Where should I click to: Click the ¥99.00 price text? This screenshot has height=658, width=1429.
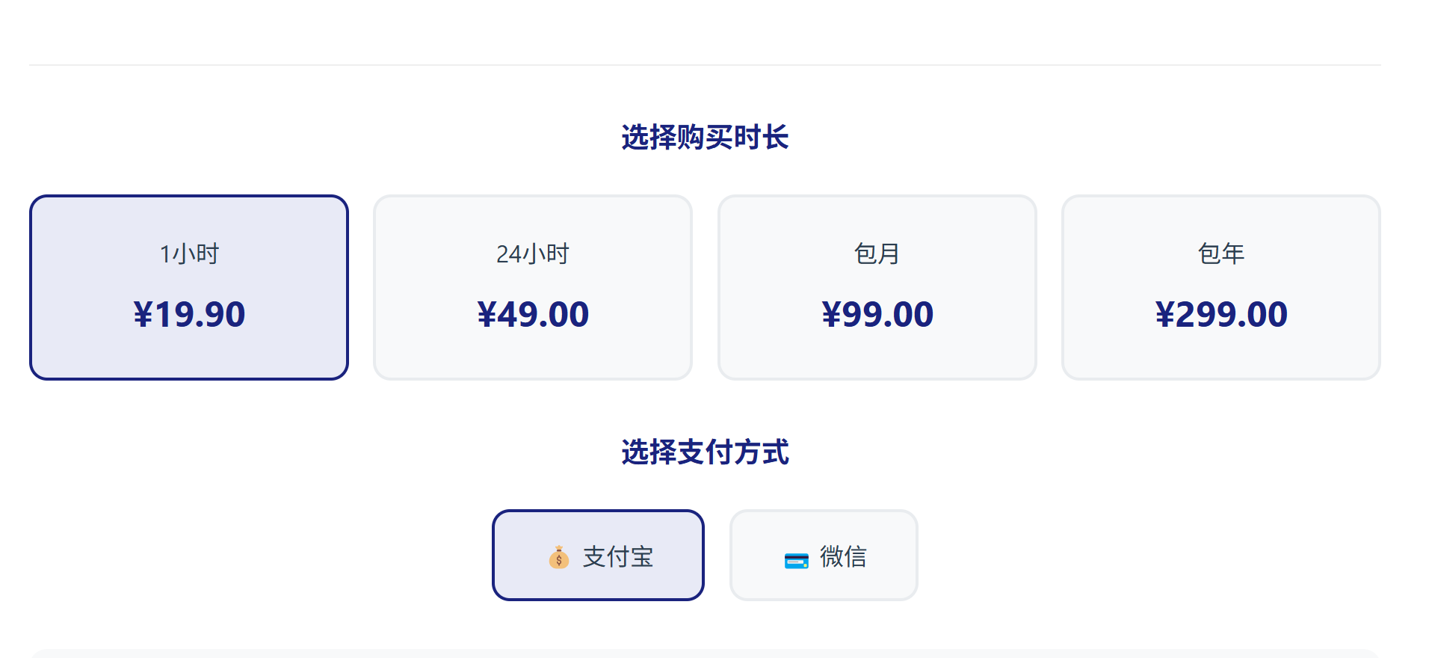click(877, 314)
